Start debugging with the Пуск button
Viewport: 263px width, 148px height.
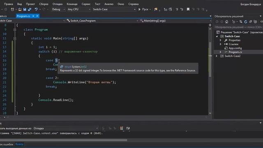click(143, 9)
